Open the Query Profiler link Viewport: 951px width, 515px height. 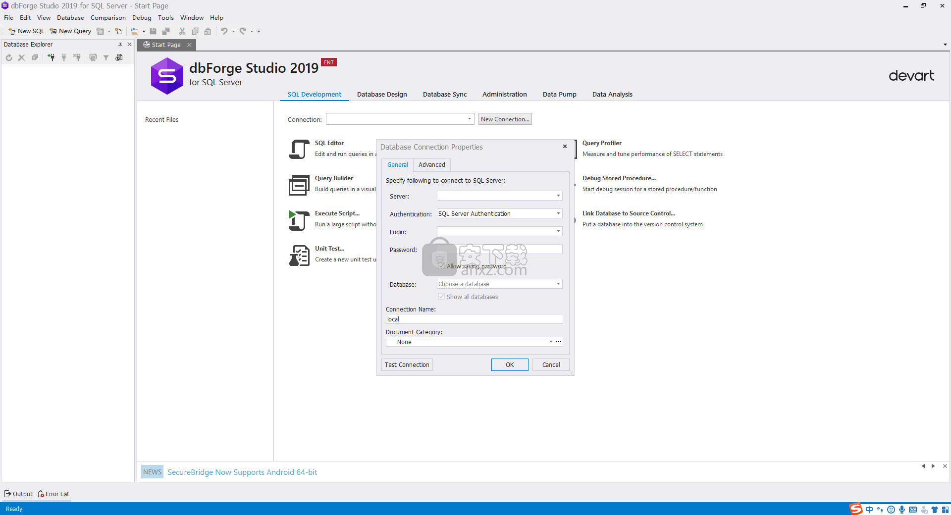tap(602, 143)
